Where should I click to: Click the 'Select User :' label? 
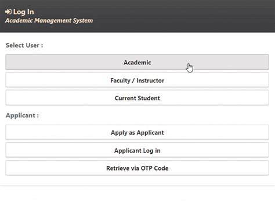click(x=24, y=45)
